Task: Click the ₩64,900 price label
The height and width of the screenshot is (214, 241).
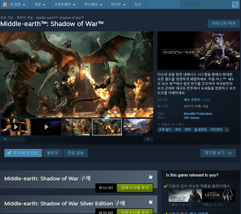Action: [x=106, y=188]
